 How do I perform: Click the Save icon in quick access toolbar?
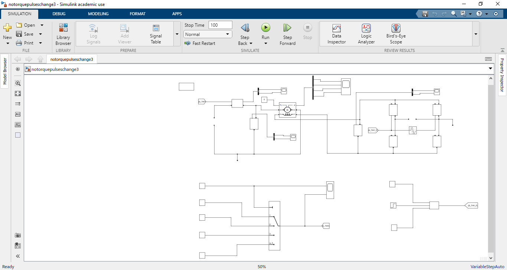click(425, 14)
